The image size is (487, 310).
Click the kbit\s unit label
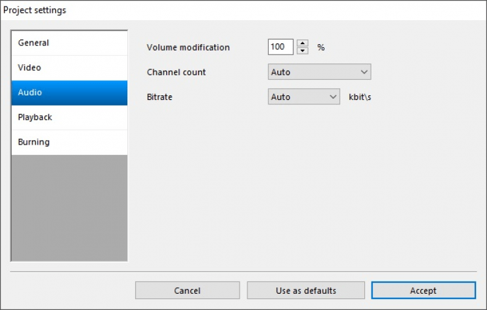tap(360, 97)
